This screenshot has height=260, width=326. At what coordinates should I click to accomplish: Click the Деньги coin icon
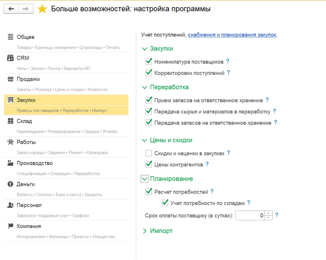(10, 184)
